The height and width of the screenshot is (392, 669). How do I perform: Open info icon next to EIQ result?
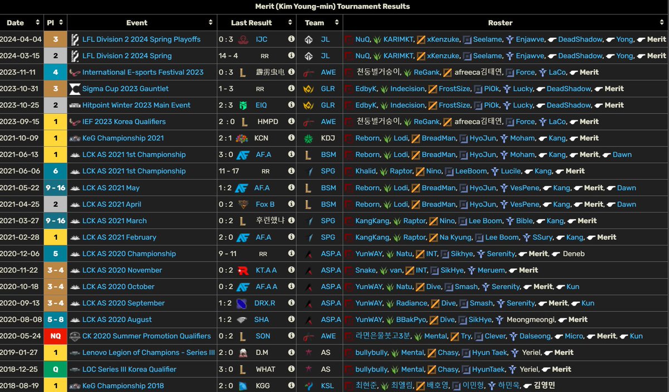click(291, 105)
